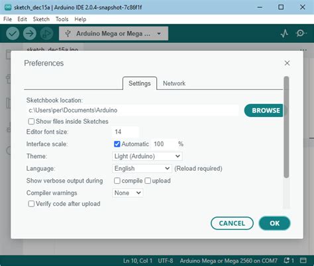Open the Sketch menu
Image resolution: width=314 pixels, height=266 pixels.
41,19
